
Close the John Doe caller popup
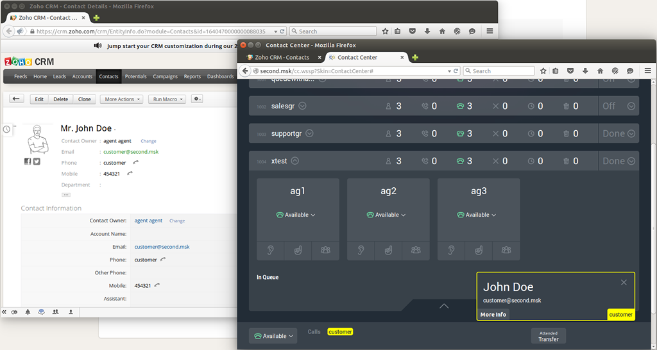pyautogui.click(x=624, y=283)
